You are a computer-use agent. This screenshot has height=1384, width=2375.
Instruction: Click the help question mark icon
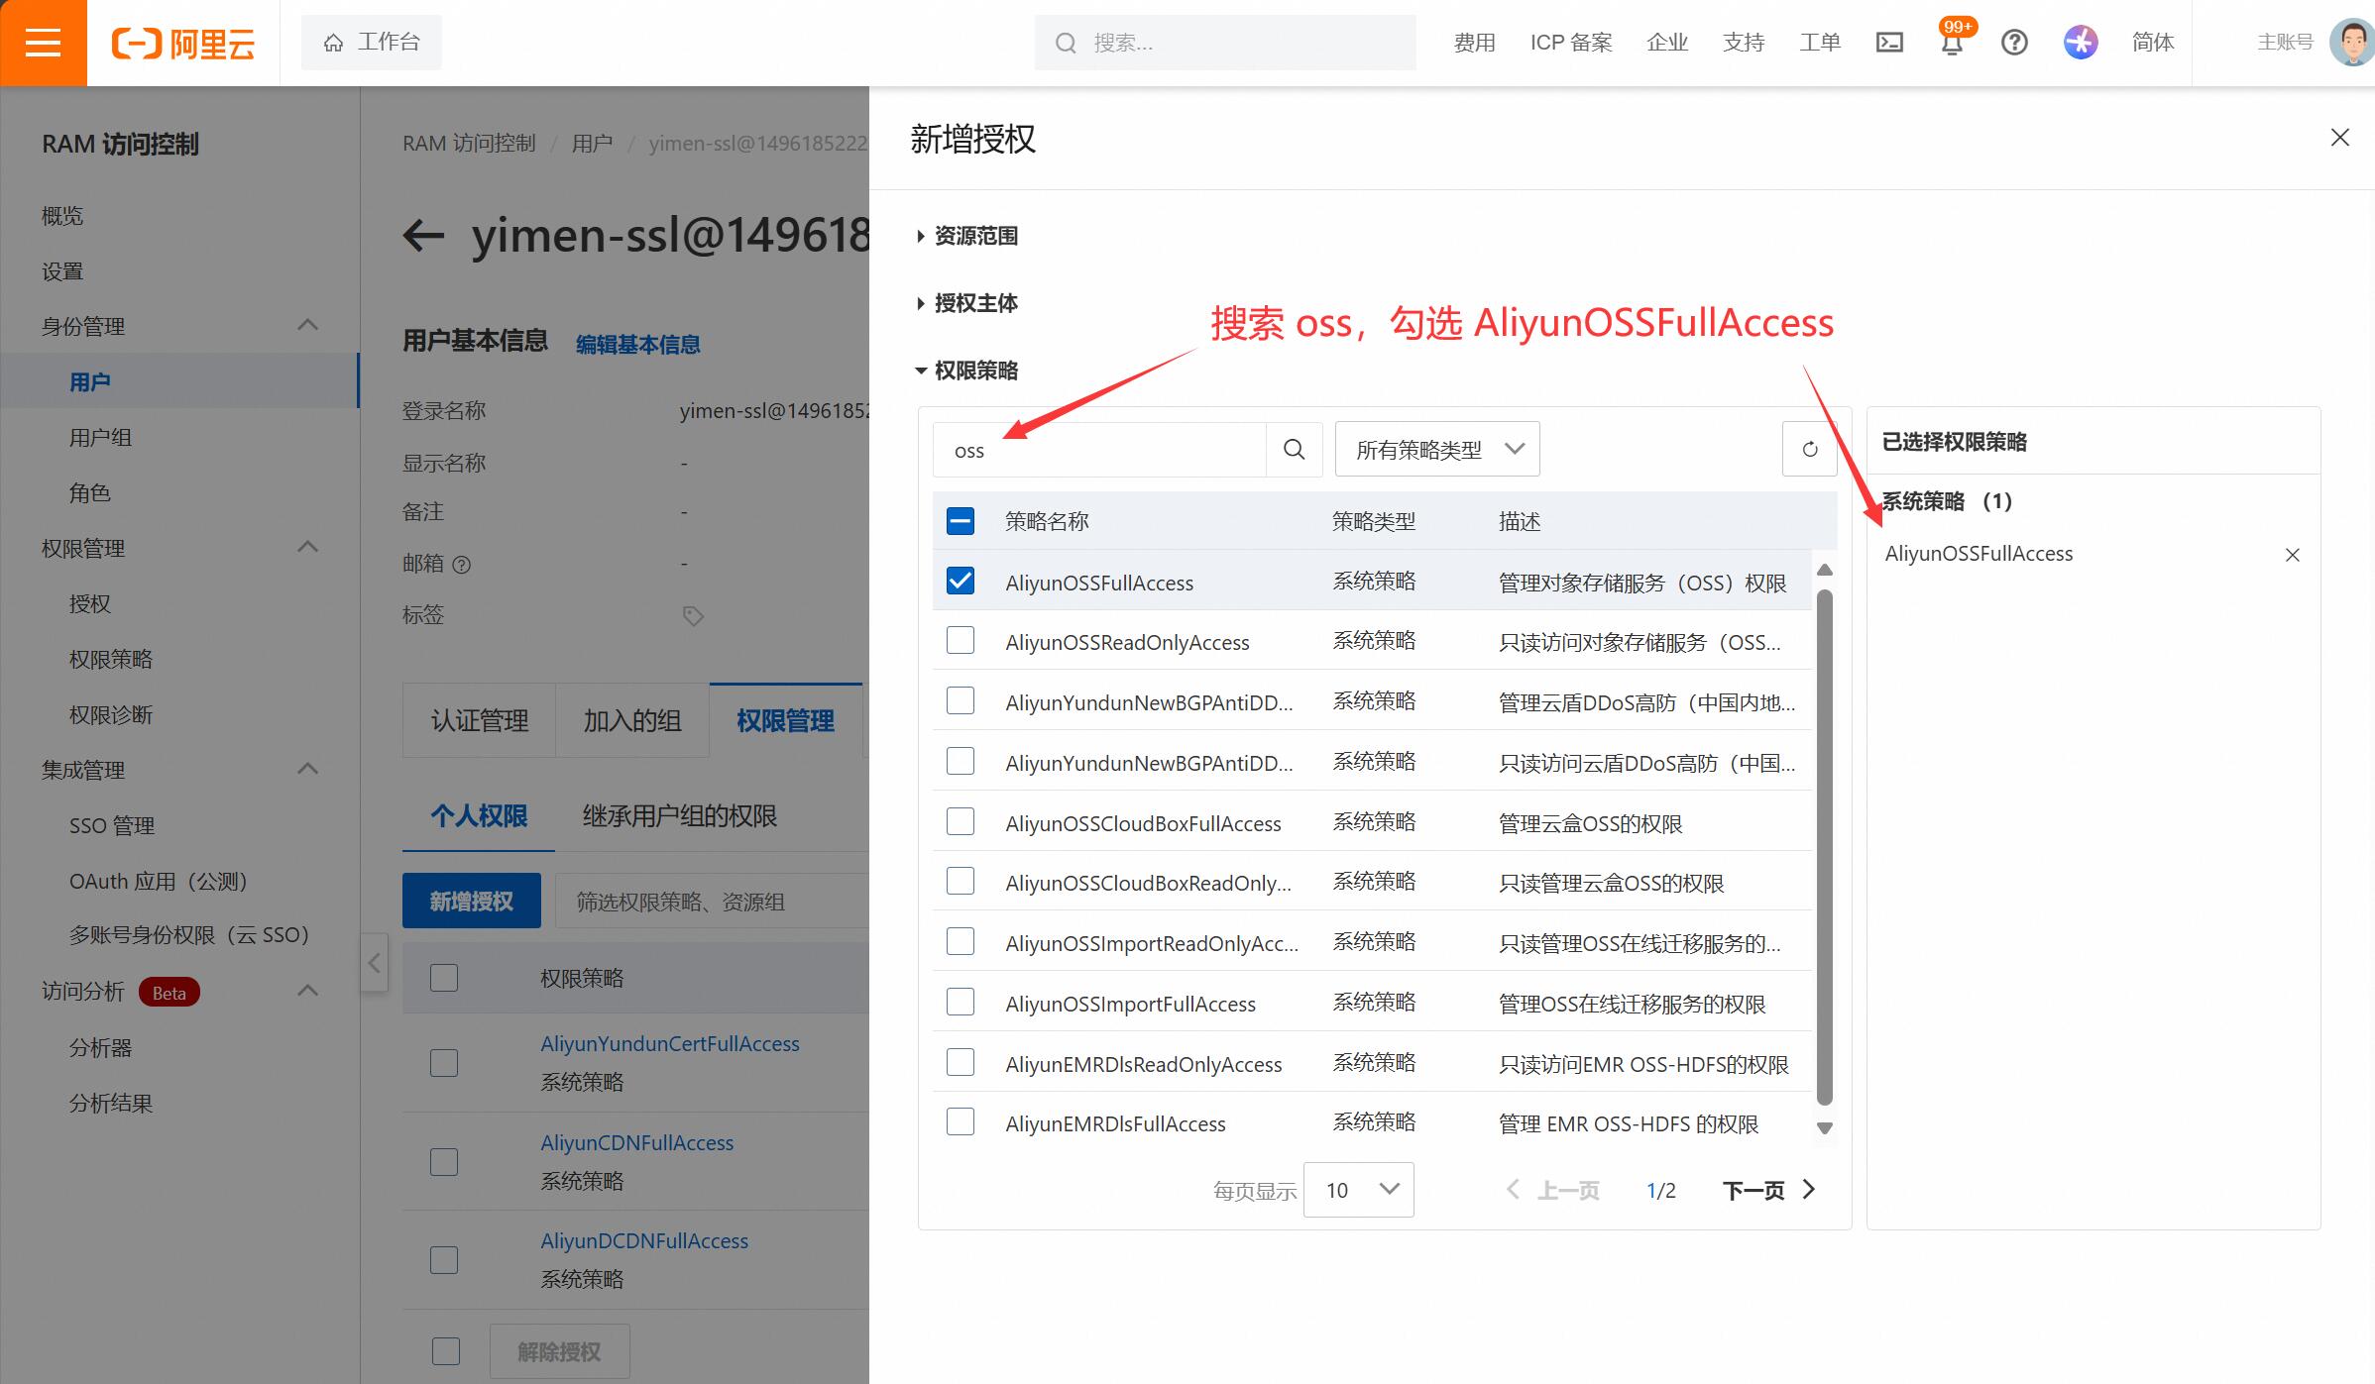[2014, 43]
